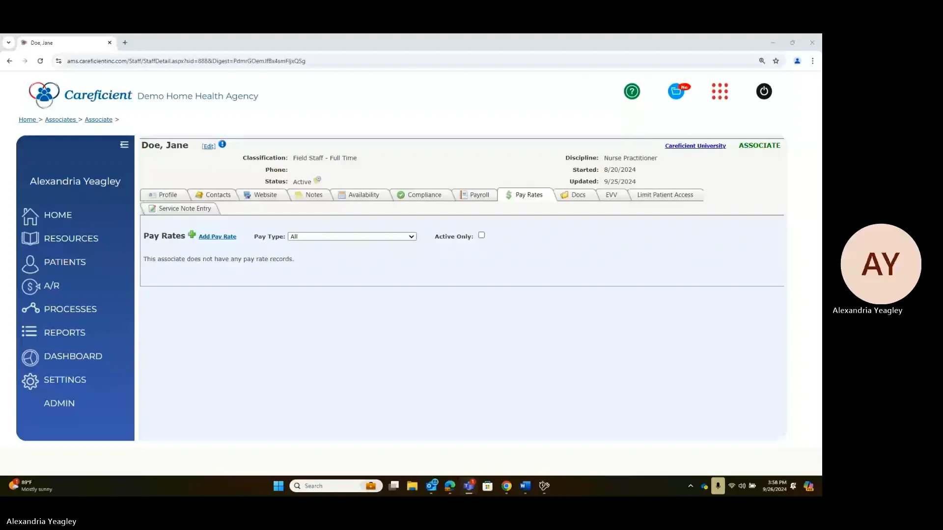Toggle the Active Only checkbox
The height and width of the screenshot is (530, 943).
coord(481,235)
